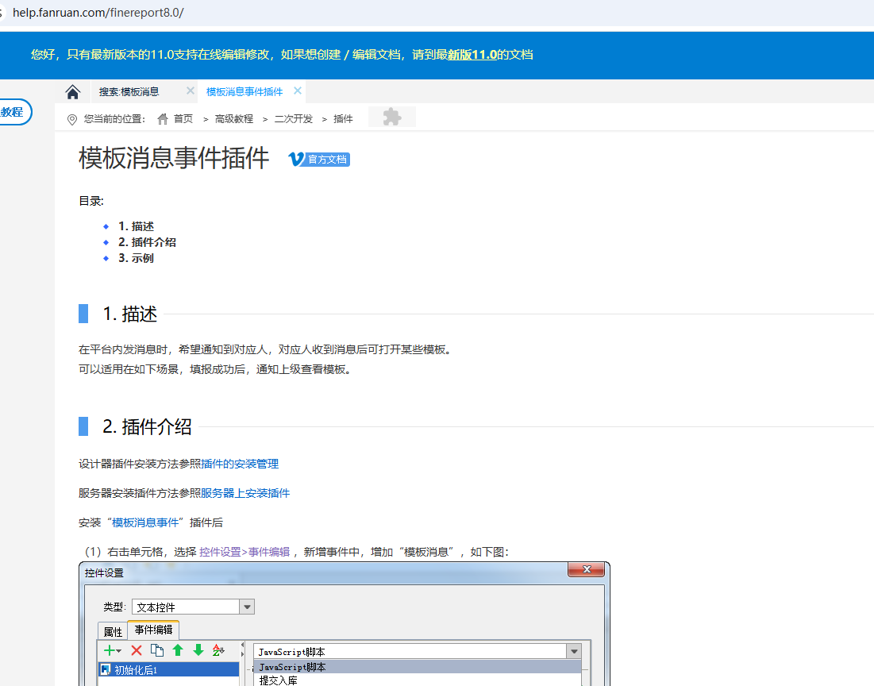Click the green up arrow icon
Image resolution: width=874 pixels, height=686 pixels.
point(178,650)
